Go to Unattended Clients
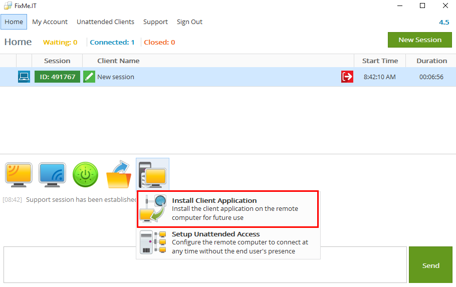 105,22
